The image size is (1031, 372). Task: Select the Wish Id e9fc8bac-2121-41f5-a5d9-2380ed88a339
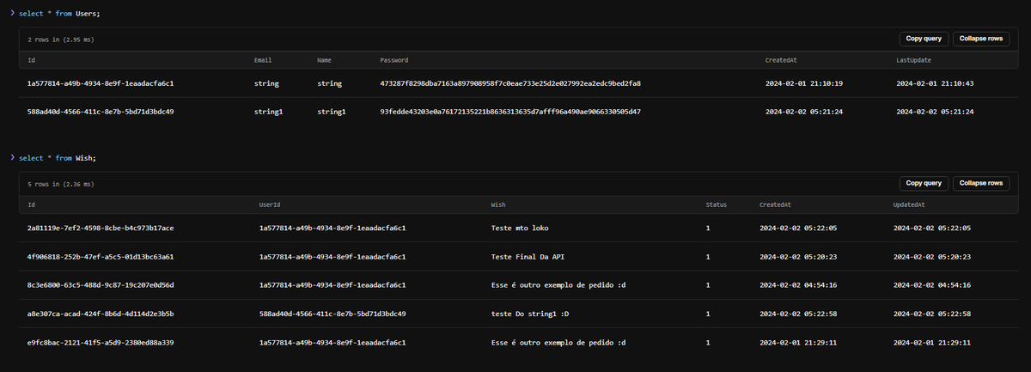101,342
